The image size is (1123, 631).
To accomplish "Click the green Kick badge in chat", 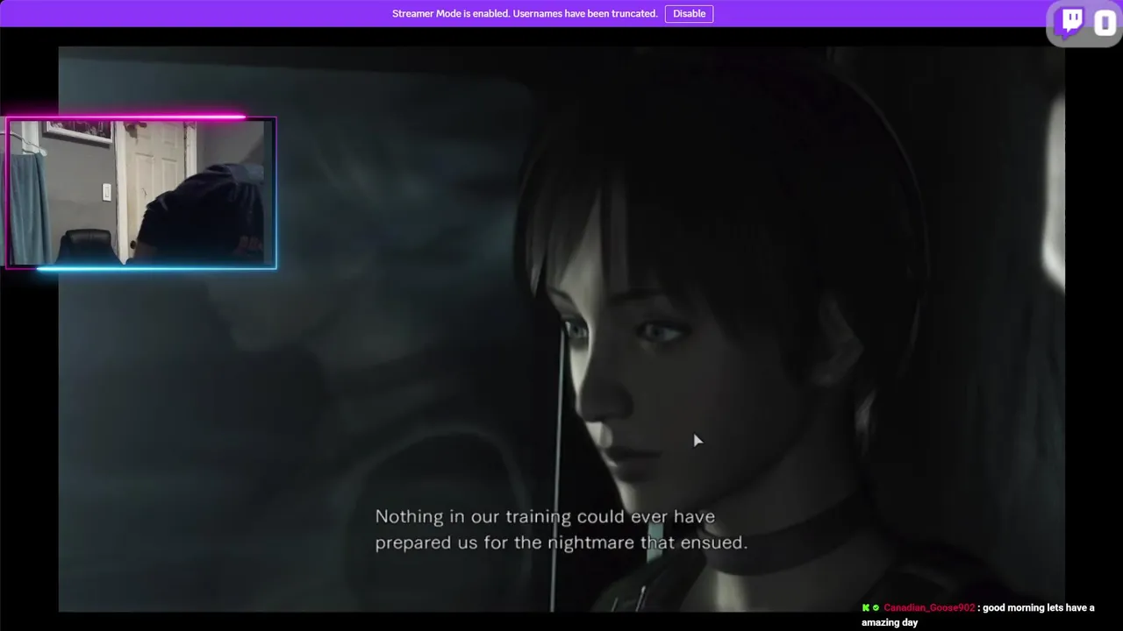I will pyautogui.click(x=866, y=608).
